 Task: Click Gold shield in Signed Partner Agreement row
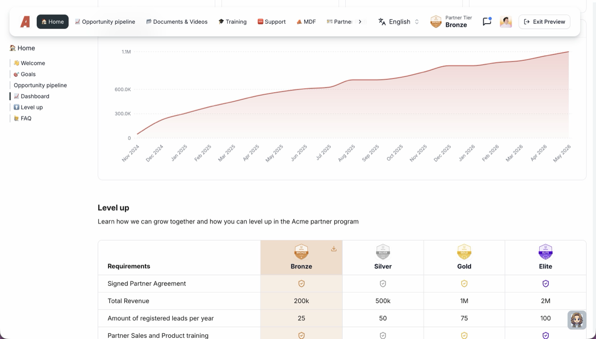click(464, 284)
